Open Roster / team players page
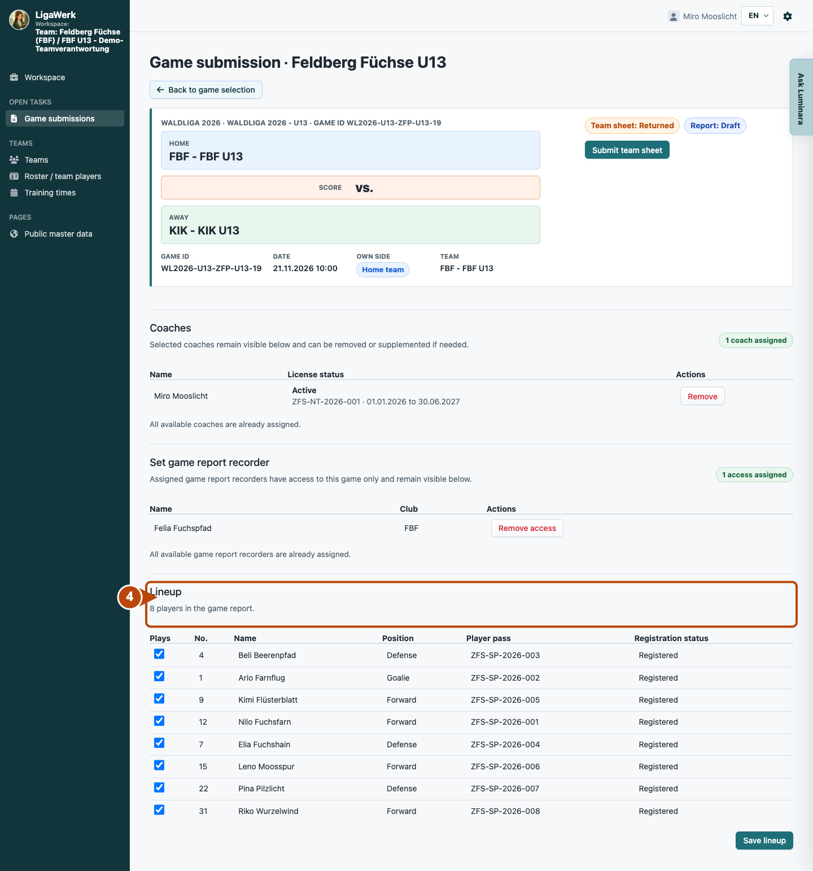 pyautogui.click(x=65, y=176)
